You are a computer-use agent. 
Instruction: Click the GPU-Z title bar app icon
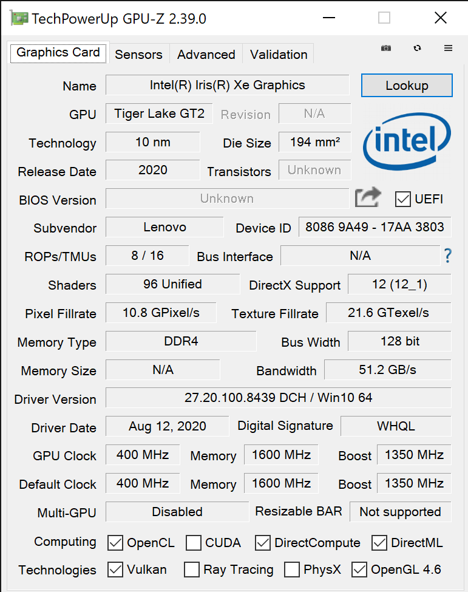point(19,18)
